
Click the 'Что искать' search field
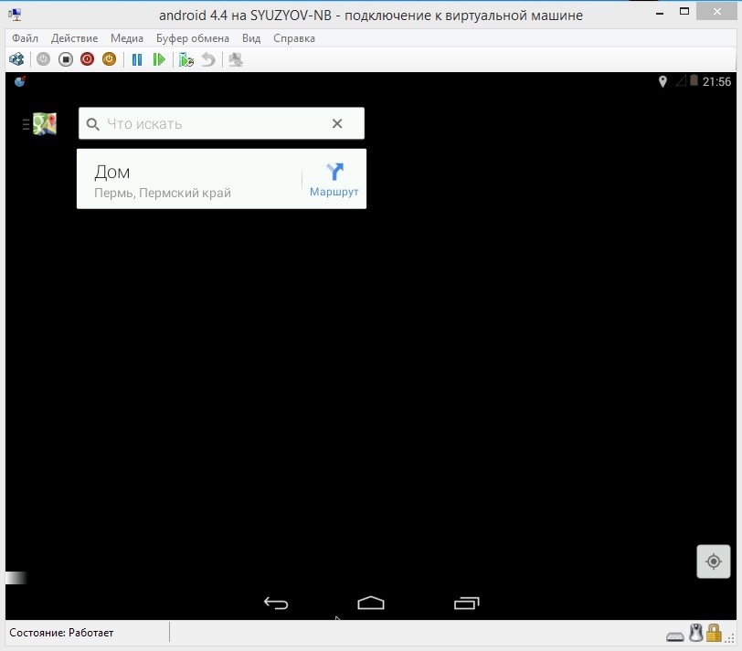coord(210,124)
